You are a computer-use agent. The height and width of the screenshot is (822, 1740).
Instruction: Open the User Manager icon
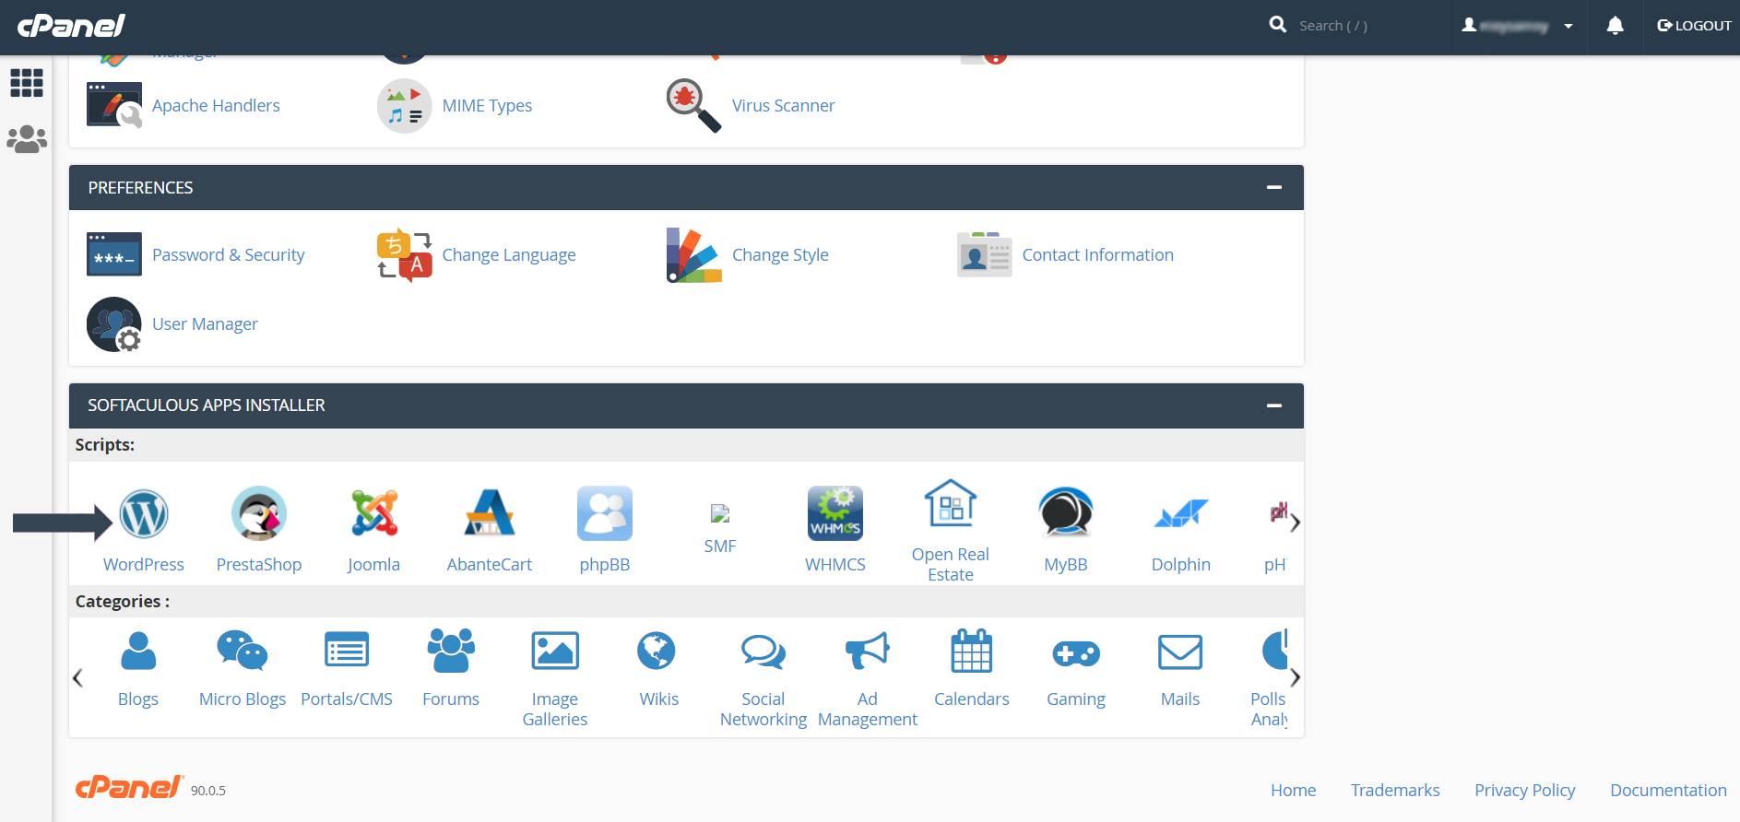click(114, 324)
